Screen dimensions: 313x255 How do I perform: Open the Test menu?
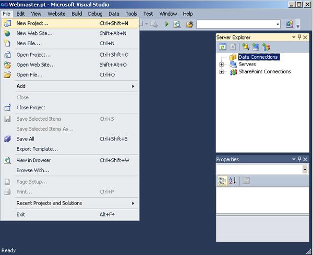[148, 14]
